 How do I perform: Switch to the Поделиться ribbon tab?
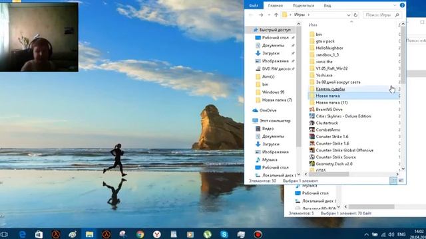tap(304, 5)
